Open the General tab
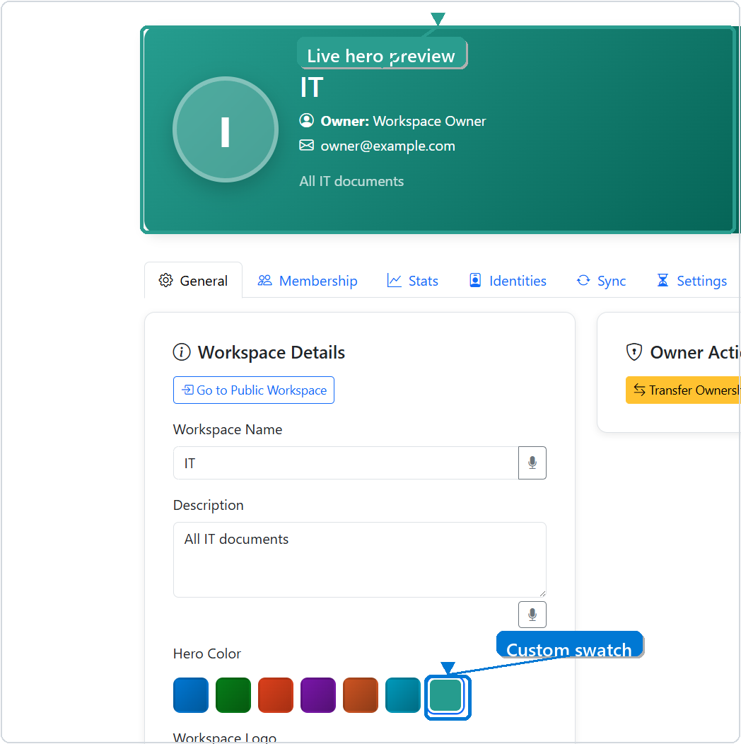Viewport: 741px width, 744px height. [193, 281]
